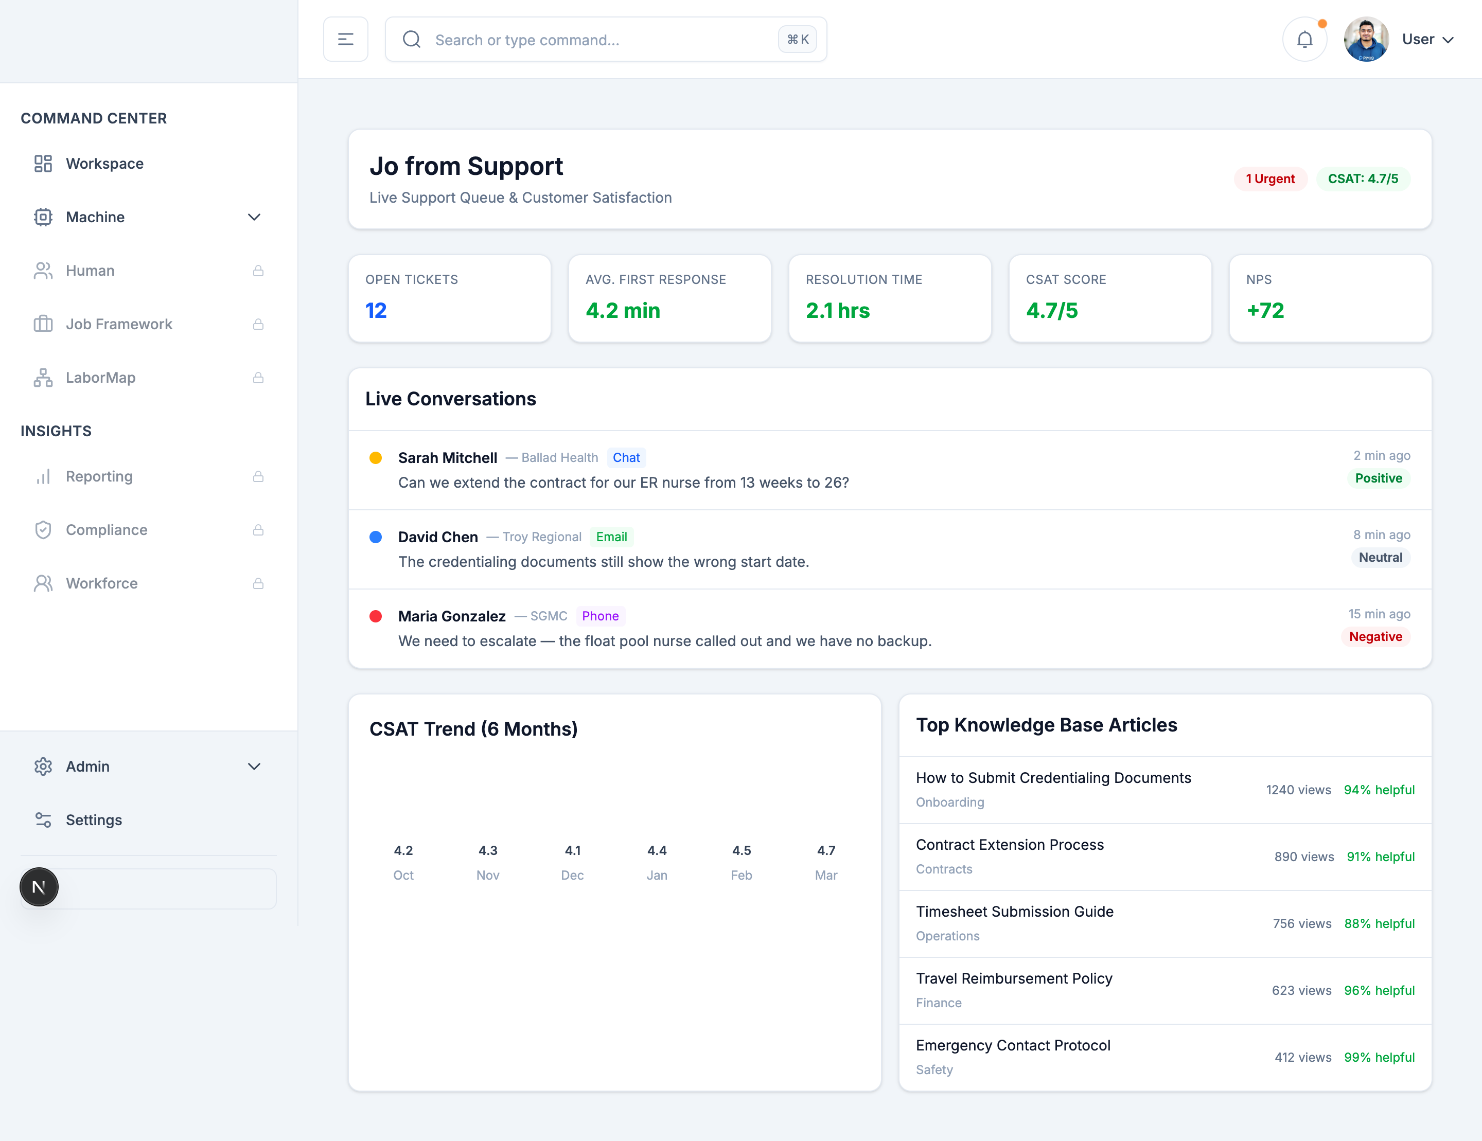Click the Compliance shield icon
The height and width of the screenshot is (1141, 1482).
pyautogui.click(x=43, y=530)
